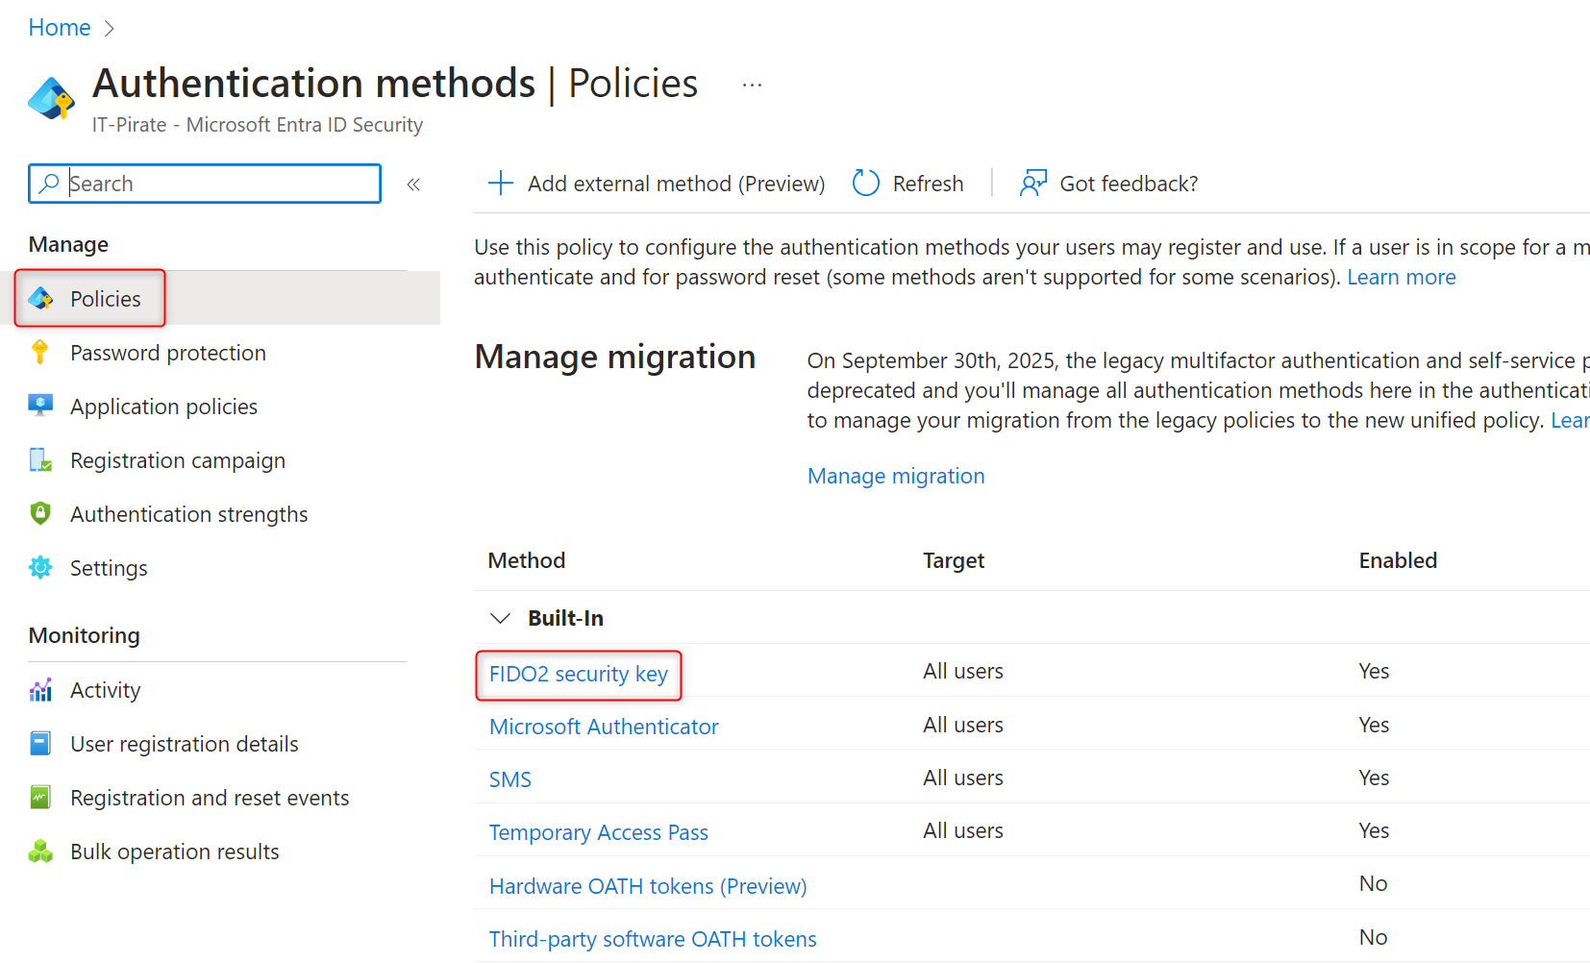Open Registration campaign
This screenshot has height=963, width=1590.
coord(178,460)
